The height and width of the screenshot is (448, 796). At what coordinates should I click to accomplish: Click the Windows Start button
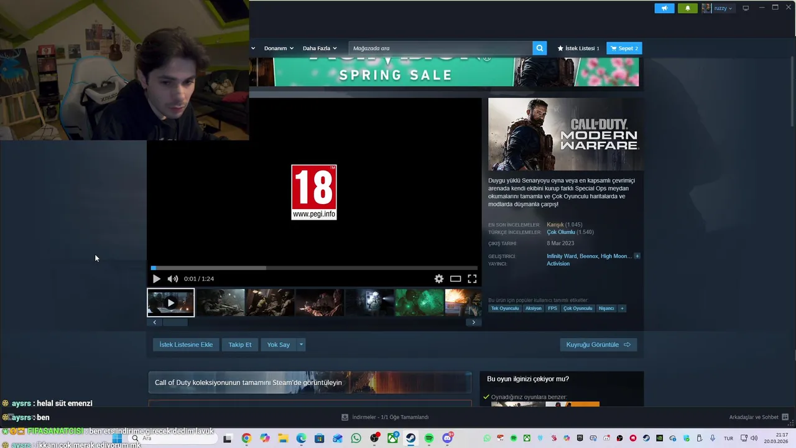116,439
